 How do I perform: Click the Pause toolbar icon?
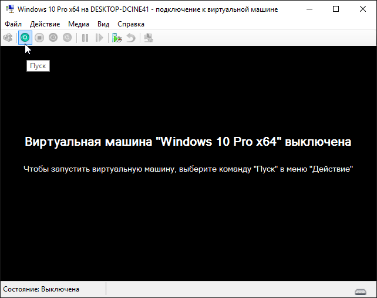click(85, 38)
